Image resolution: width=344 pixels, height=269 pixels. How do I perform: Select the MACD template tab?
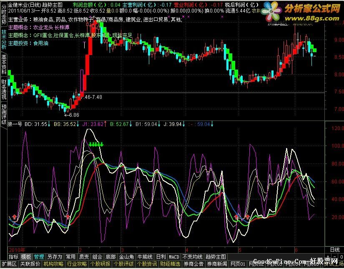(x=174, y=257)
